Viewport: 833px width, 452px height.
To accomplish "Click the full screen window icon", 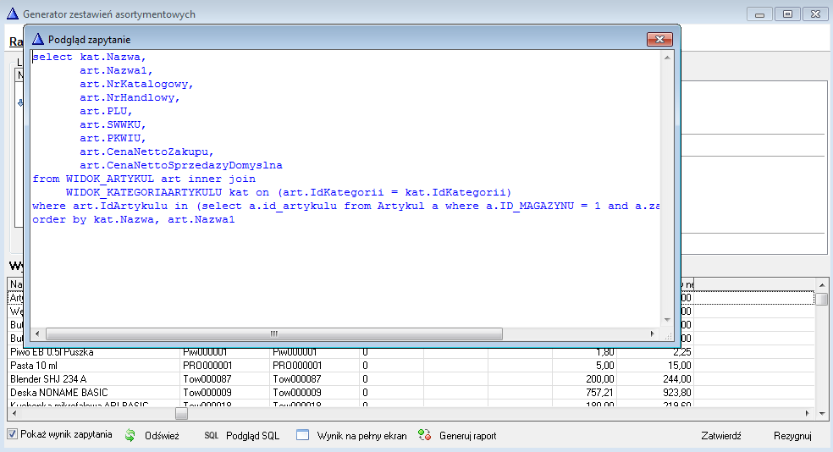I will (x=302, y=435).
